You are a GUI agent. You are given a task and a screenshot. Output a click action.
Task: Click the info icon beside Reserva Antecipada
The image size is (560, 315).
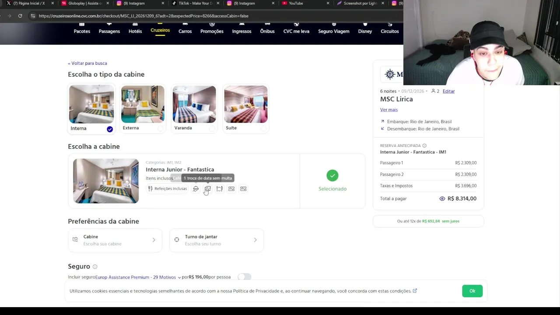424,146
